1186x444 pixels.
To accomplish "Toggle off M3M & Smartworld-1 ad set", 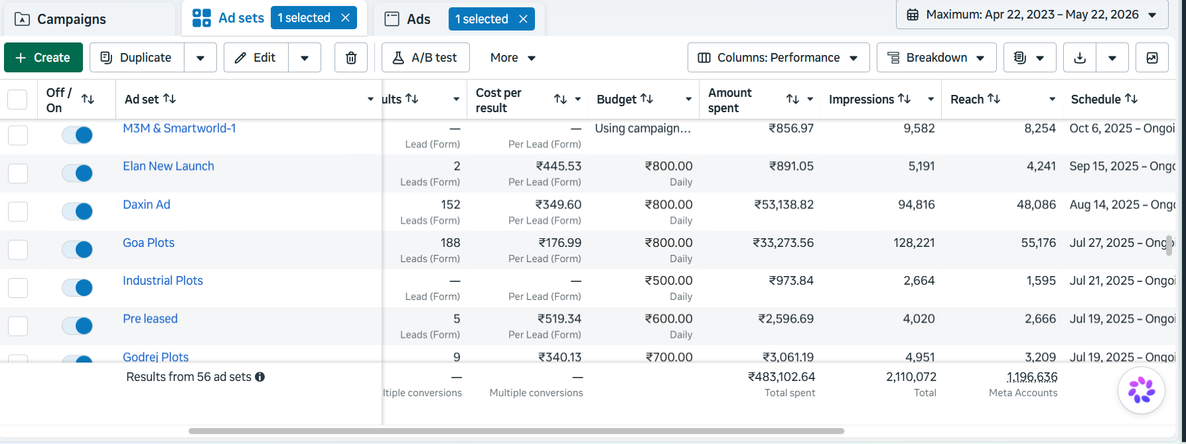I will (x=77, y=135).
